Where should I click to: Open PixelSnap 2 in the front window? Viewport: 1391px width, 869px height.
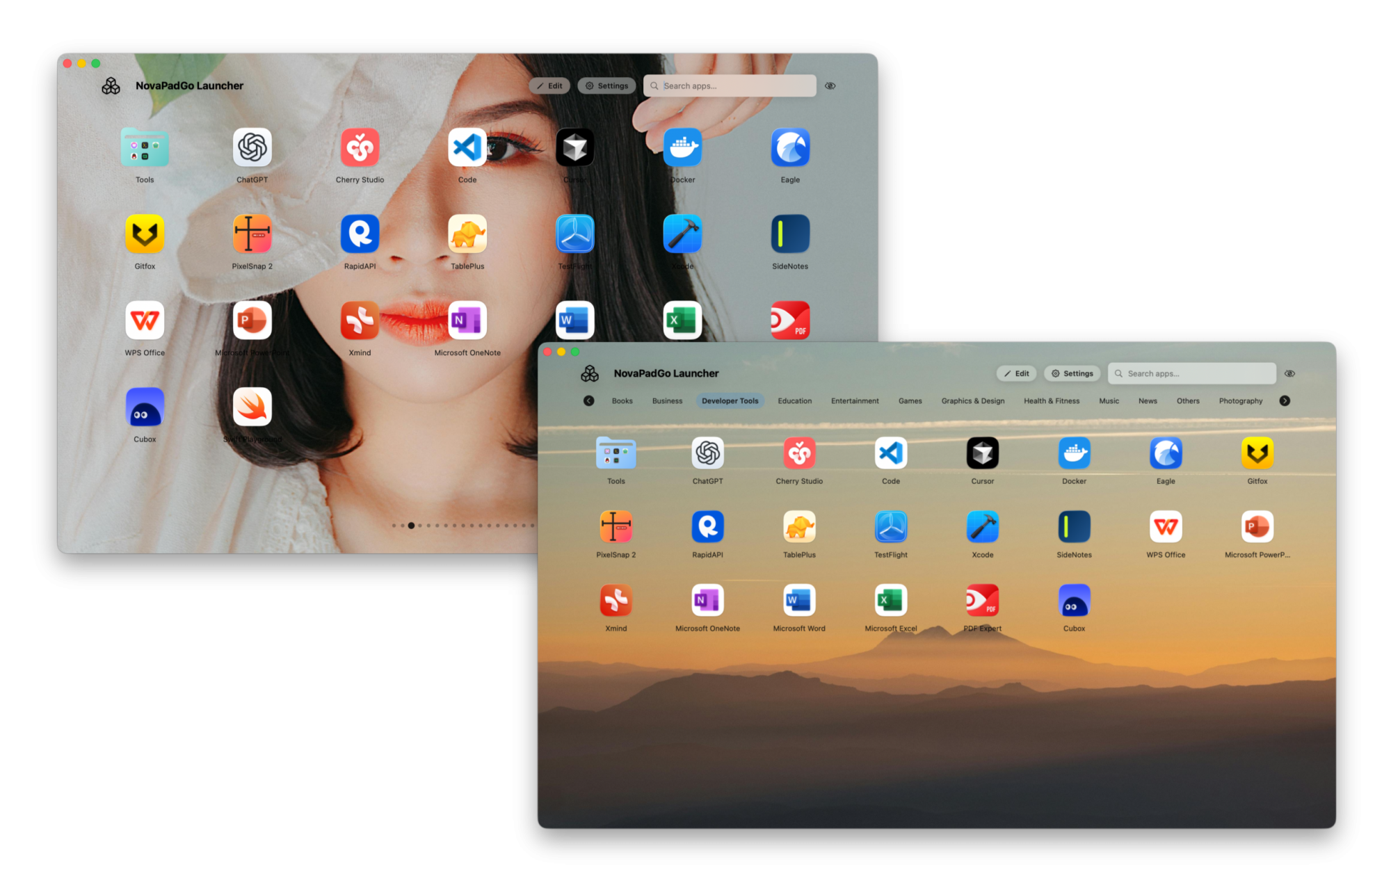coord(616,527)
